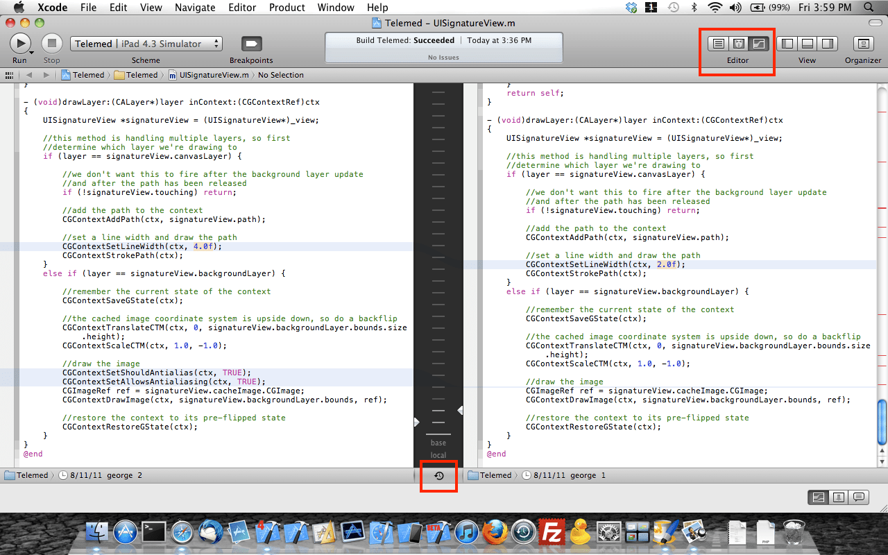Open the Organizer window
This screenshot has width=888, height=555.
coord(862,43)
